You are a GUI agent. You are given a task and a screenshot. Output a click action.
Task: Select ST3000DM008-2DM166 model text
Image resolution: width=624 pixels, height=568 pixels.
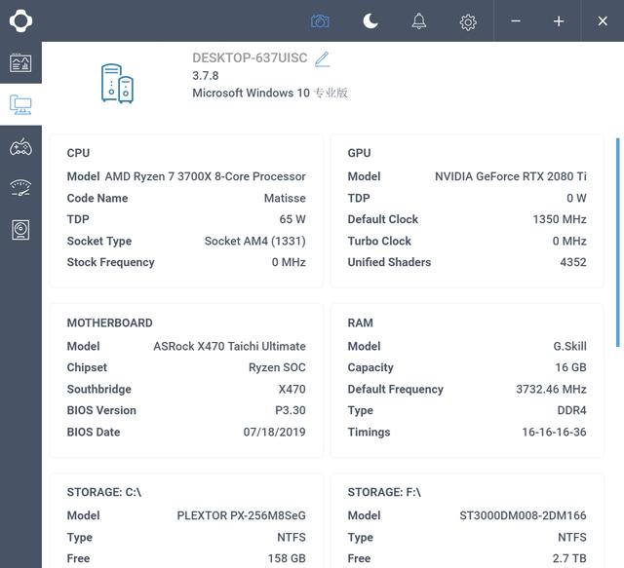[523, 515]
